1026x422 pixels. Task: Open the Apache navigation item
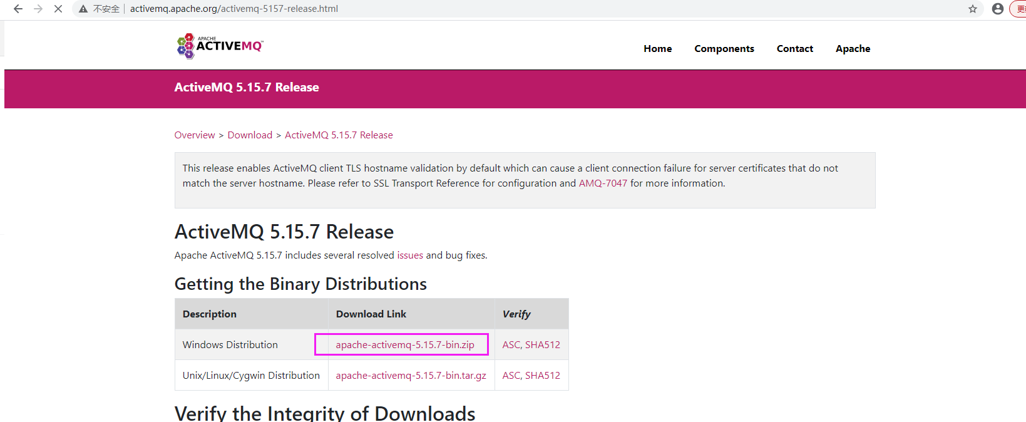click(853, 49)
